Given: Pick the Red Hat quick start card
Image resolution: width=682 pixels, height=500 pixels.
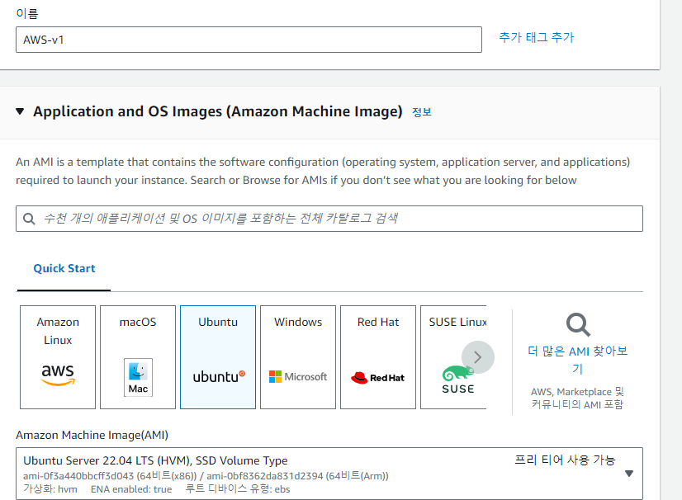Looking at the screenshot, I should [x=377, y=356].
